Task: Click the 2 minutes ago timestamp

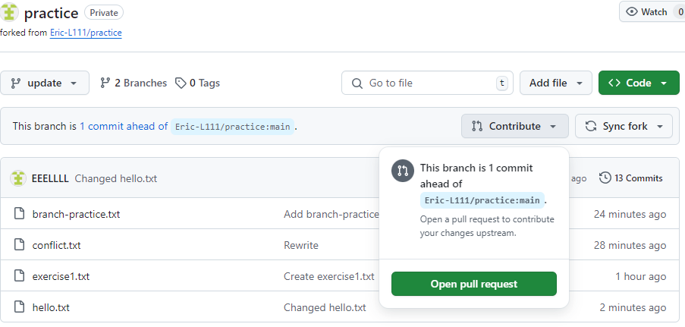Action: coord(633,307)
